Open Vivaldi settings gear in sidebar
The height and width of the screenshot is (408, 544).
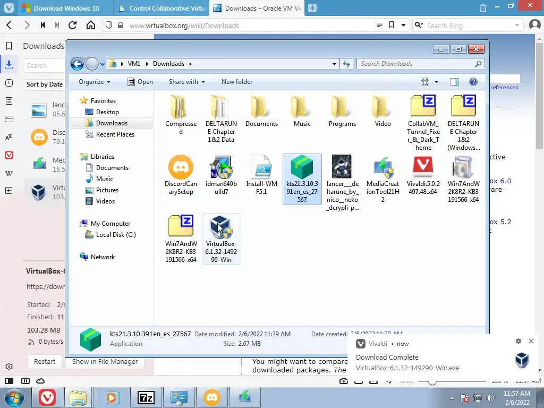(9, 367)
